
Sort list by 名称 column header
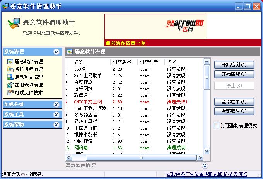coord(91,62)
